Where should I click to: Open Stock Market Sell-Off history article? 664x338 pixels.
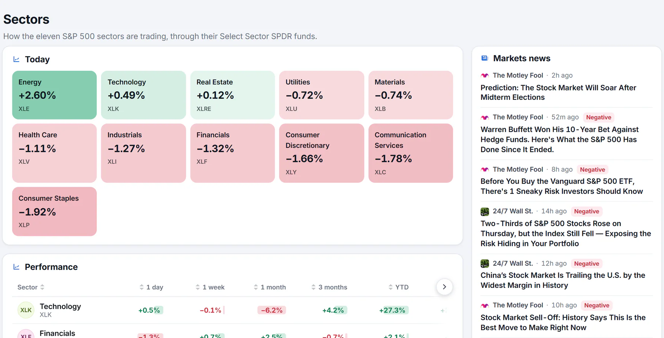pos(563,323)
